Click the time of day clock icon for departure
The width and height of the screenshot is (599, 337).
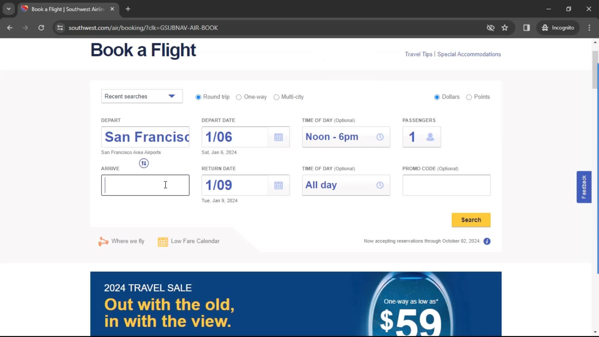(x=380, y=137)
